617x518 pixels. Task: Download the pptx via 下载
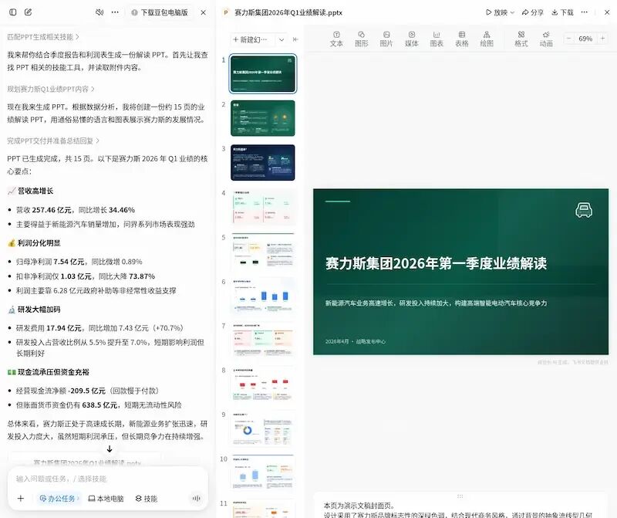562,12
